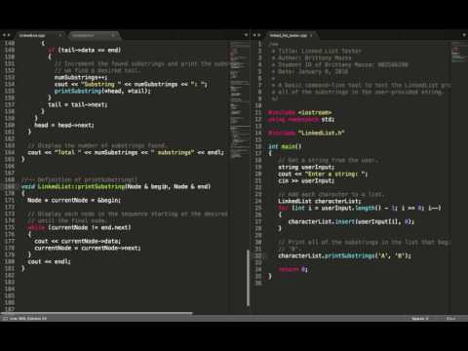Click the right pane minimap

(x=458, y=52)
